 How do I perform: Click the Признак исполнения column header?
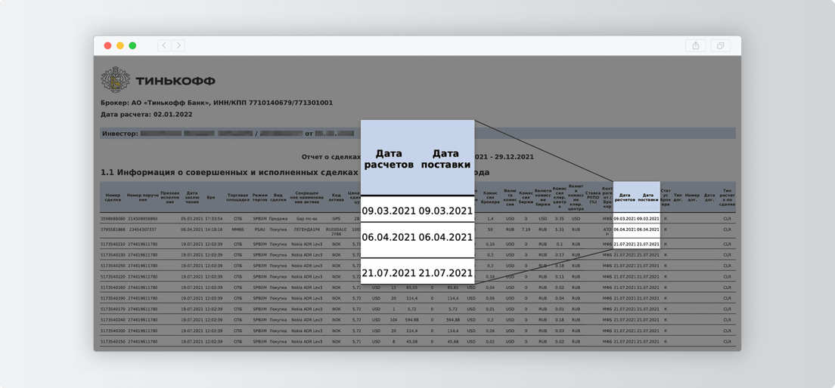170,197
